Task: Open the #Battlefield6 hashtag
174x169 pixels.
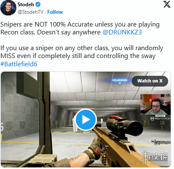Action: (19, 64)
